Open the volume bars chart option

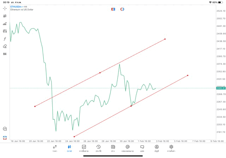(x=5, y=24)
